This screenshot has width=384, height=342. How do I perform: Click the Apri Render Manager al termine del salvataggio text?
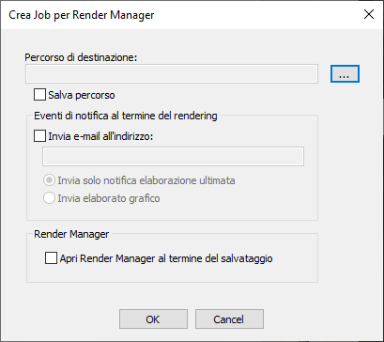pos(166,259)
